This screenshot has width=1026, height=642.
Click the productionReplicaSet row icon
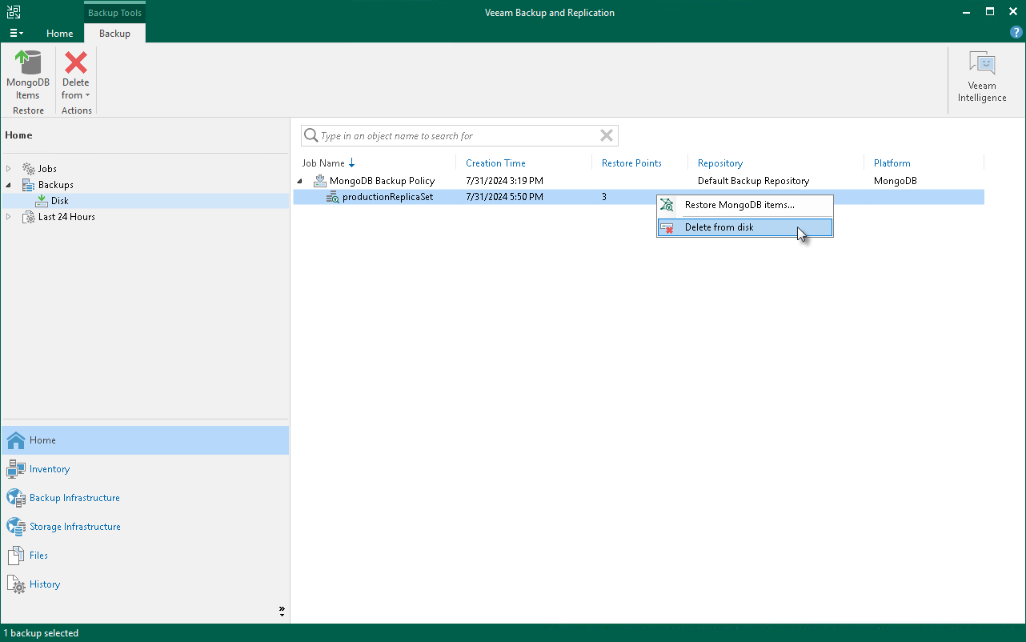click(333, 197)
